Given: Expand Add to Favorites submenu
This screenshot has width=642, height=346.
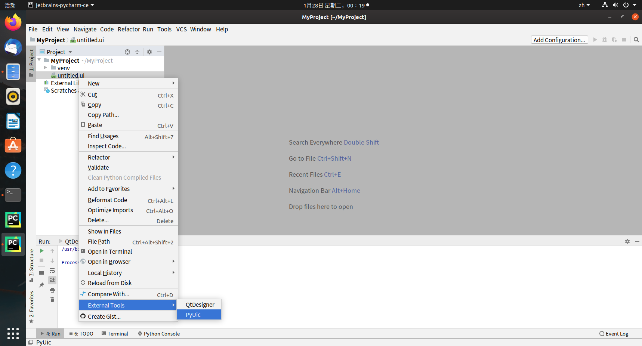Looking at the screenshot, I should 128,189.
